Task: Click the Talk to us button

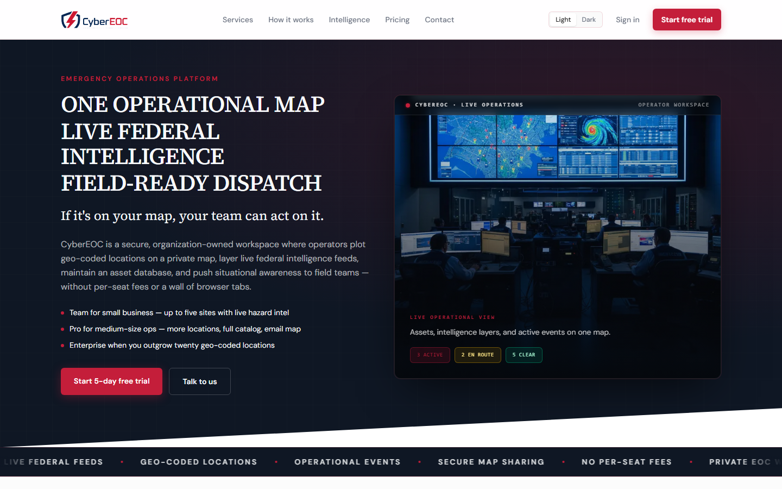Action: click(x=200, y=381)
